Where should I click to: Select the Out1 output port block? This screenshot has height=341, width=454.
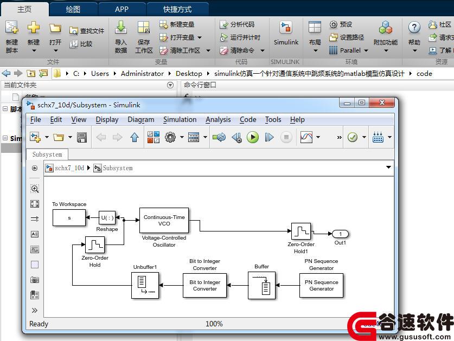tap(340, 234)
